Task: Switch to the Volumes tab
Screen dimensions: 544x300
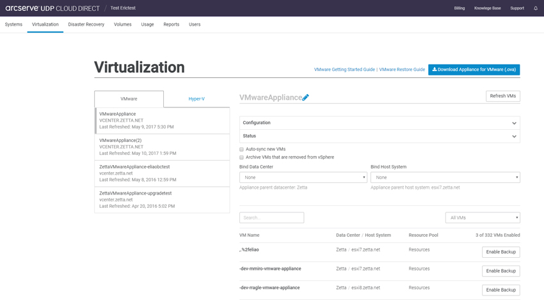Action: (x=122, y=24)
